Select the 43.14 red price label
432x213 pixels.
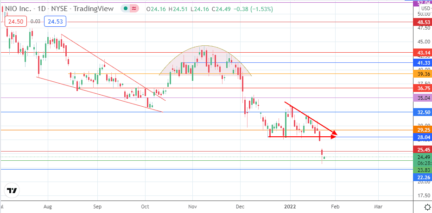tap(423, 52)
